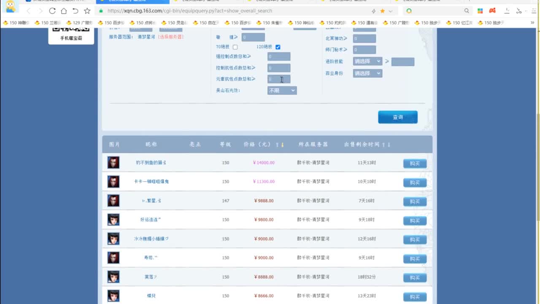Image resolution: width=540 pixels, height=304 pixels.
Task: Open the '129 广陵' bookmark in bookmarks bar
Action: coord(79,23)
